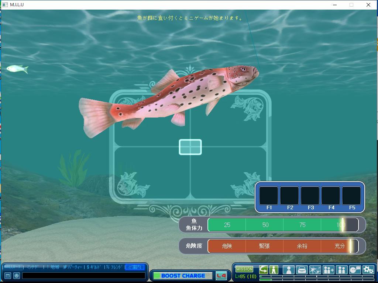Open the settings gears icon
Image resolution: width=378 pixels, height=283 pixels.
(368, 270)
